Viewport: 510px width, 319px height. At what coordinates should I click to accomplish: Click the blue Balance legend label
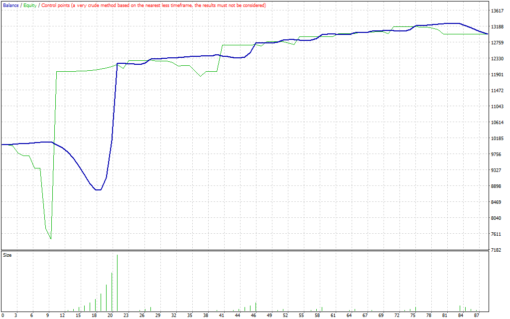10,5
